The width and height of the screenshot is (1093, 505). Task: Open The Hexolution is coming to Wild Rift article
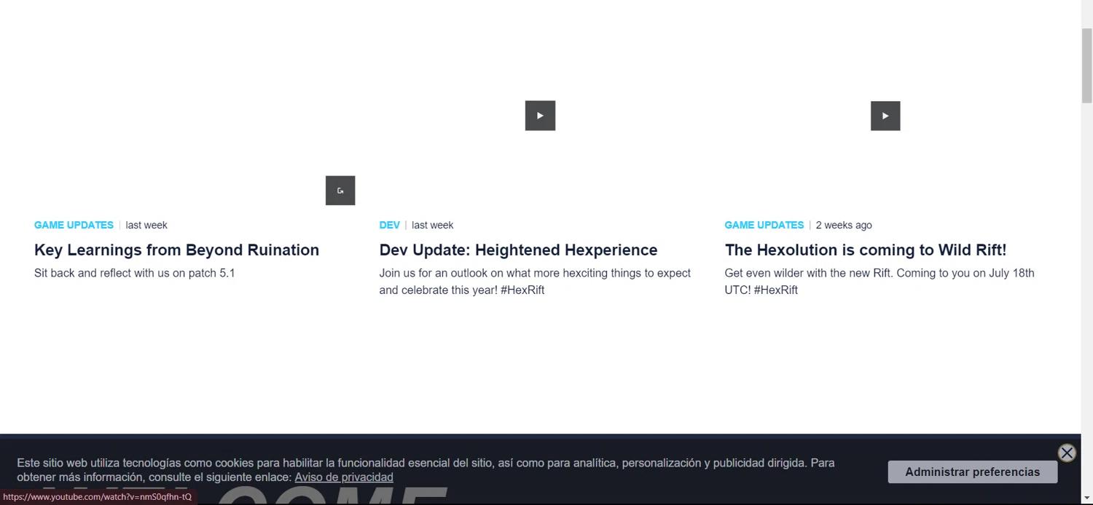(866, 250)
